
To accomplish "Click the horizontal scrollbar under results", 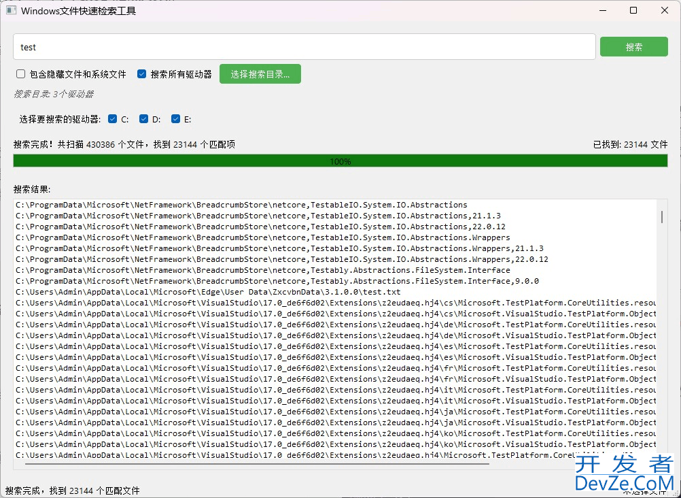I will click(256, 464).
